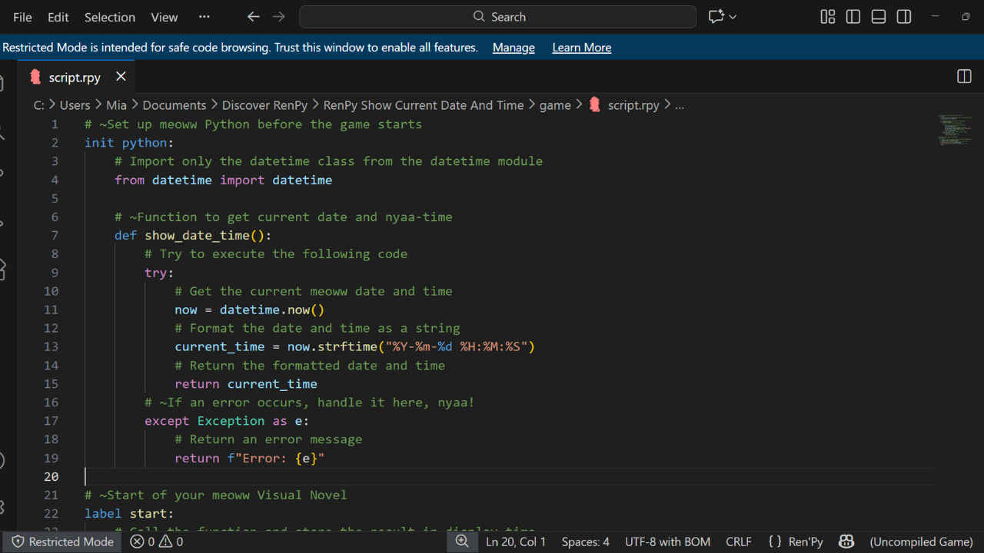
Task: Go back with the left arrow
Action: point(254,17)
